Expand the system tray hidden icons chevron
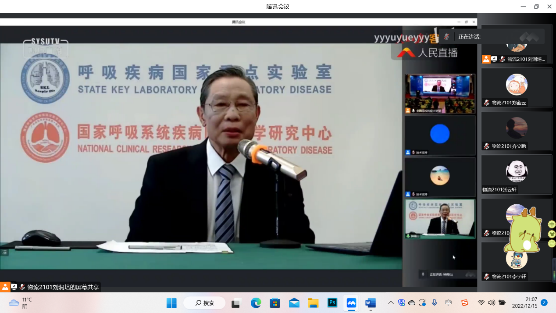Screen dimensions: 556x313 [x=391, y=302]
